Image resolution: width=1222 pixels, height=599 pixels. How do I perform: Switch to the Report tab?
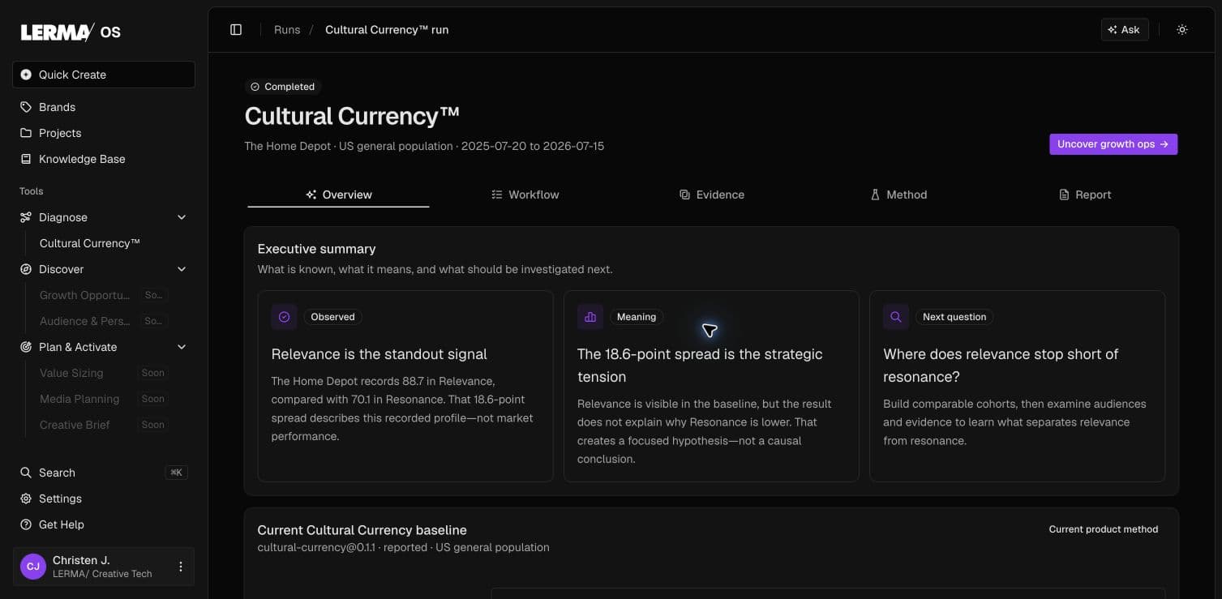pyautogui.click(x=1085, y=195)
